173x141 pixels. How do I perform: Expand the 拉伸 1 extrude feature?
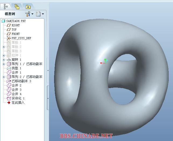pyautogui.click(x=4, y=55)
